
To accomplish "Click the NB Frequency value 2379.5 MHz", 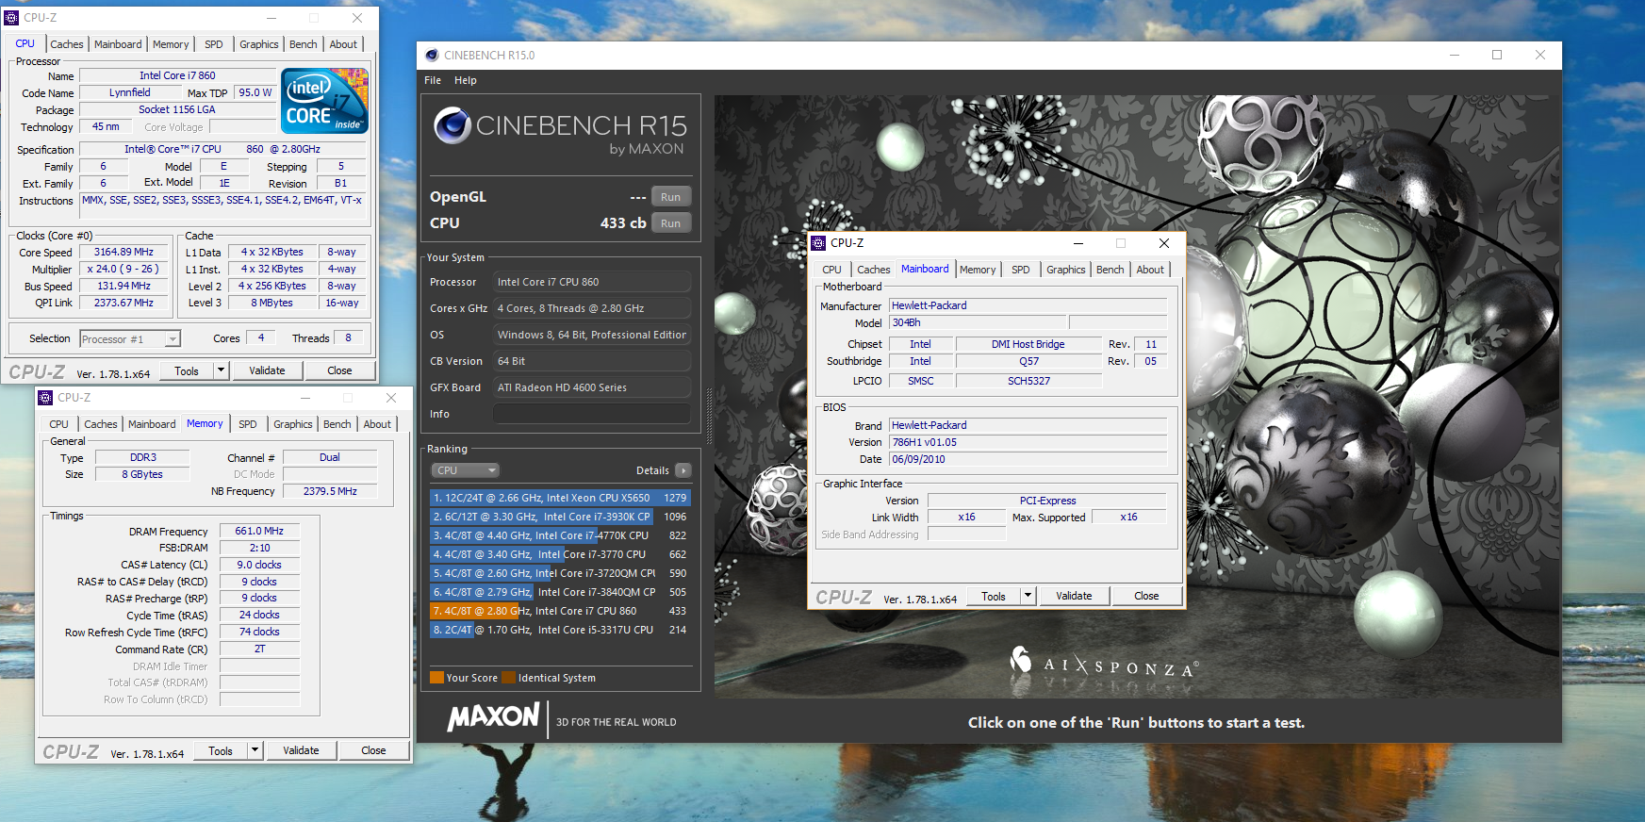I will 330,491.
